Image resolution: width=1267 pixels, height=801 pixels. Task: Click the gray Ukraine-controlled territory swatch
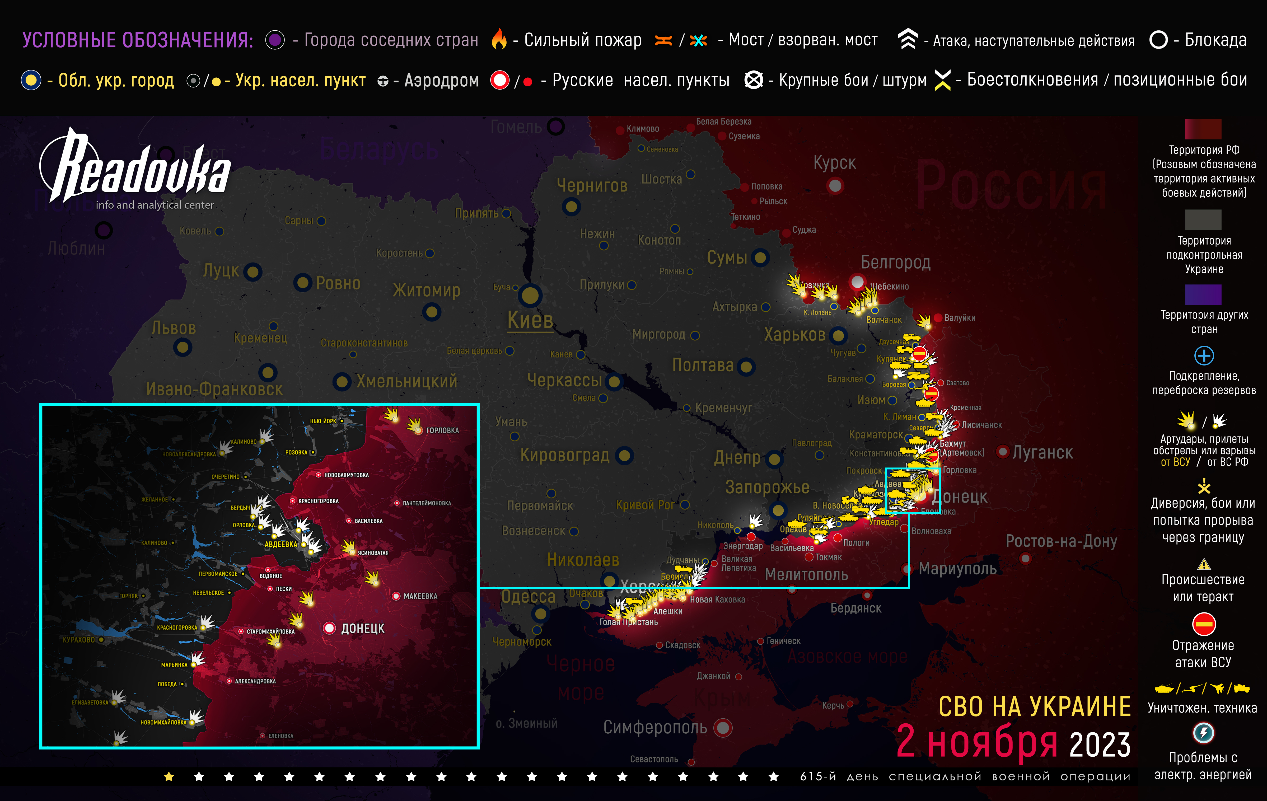(x=1203, y=219)
